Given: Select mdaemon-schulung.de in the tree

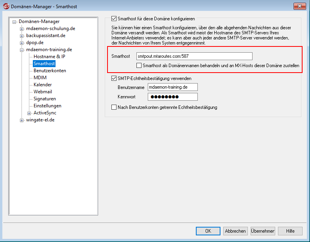Looking at the screenshot, I should 50,28.
